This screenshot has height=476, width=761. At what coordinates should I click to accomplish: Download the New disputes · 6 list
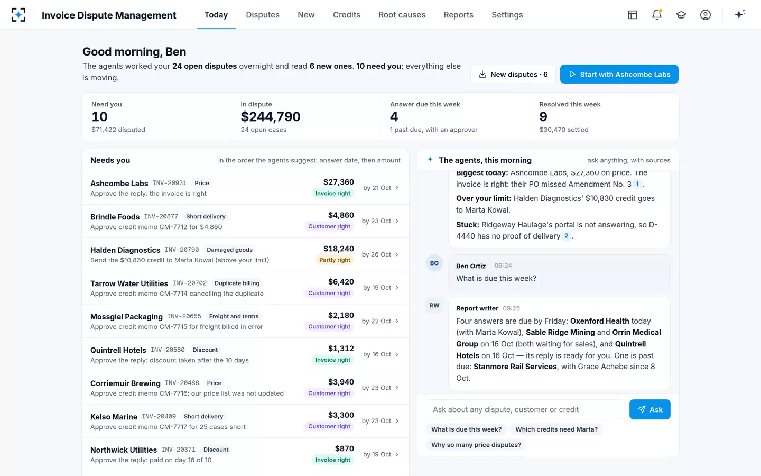513,74
